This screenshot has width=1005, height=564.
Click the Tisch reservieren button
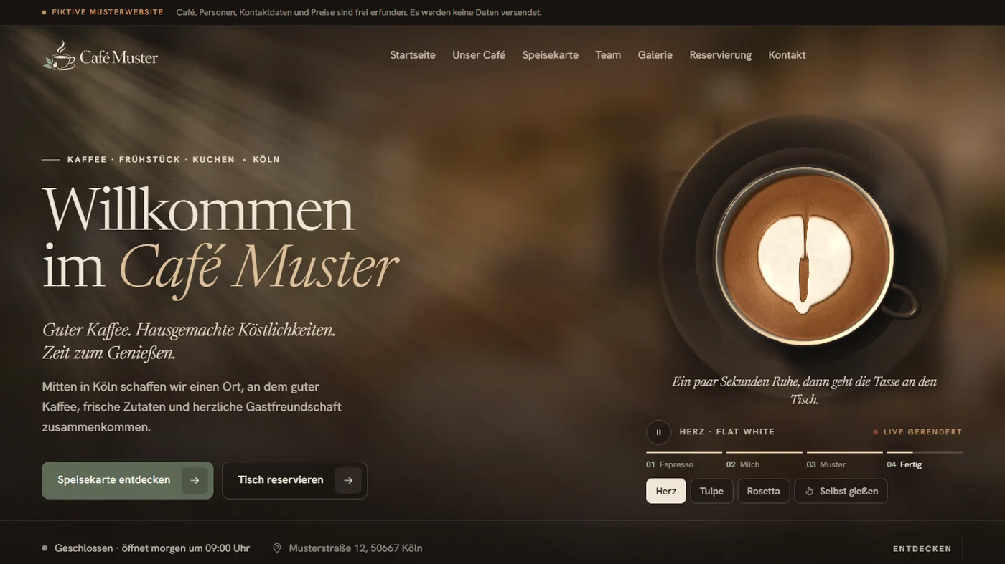tap(295, 480)
